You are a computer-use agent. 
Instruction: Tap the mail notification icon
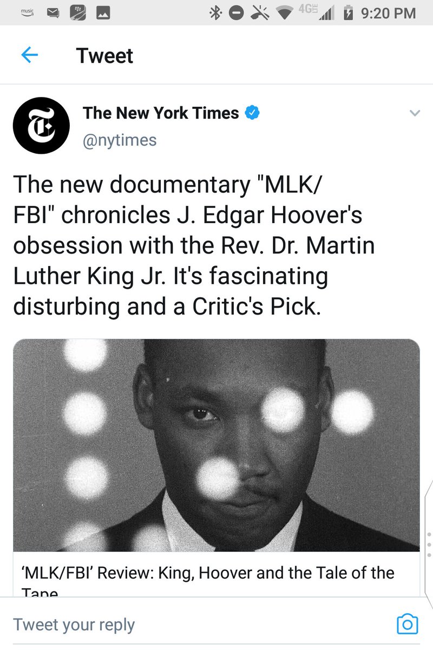click(52, 14)
